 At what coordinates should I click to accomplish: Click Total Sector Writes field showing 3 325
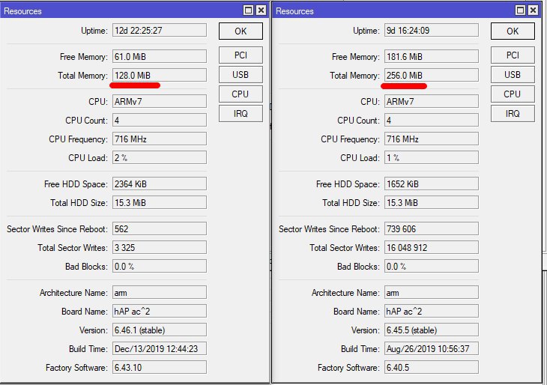[160, 248]
